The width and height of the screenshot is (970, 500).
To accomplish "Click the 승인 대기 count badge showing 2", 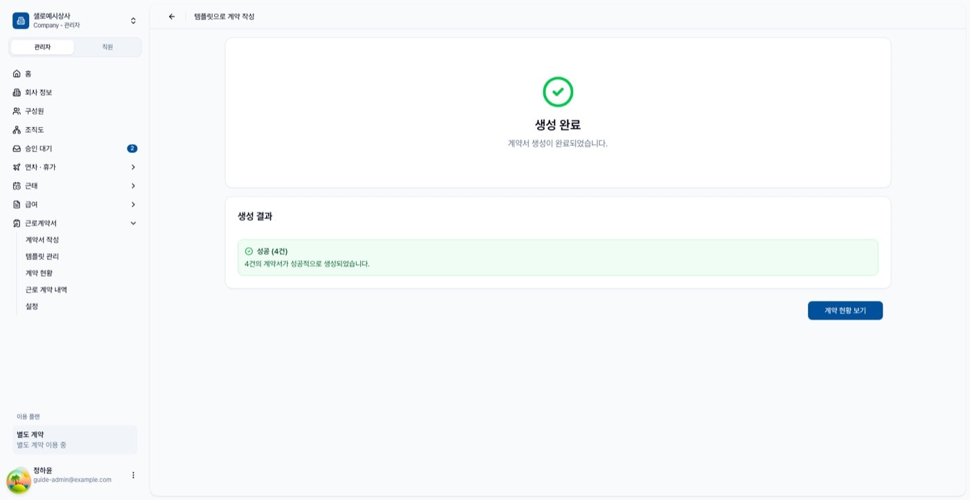I will [132, 148].
